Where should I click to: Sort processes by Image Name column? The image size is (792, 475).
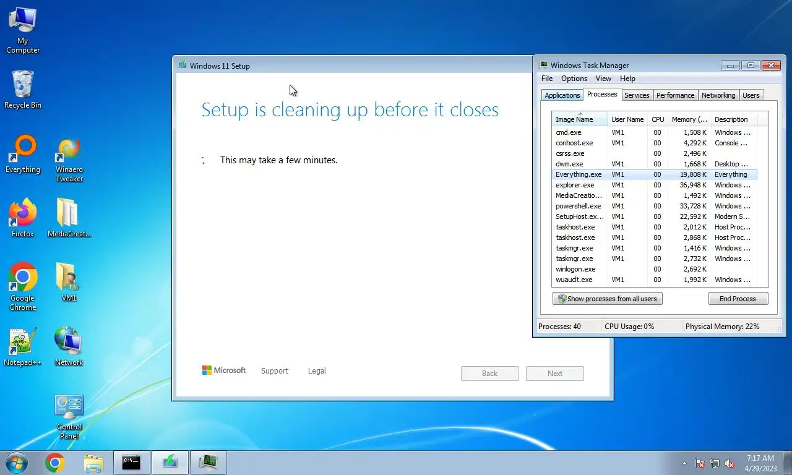click(x=580, y=119)
